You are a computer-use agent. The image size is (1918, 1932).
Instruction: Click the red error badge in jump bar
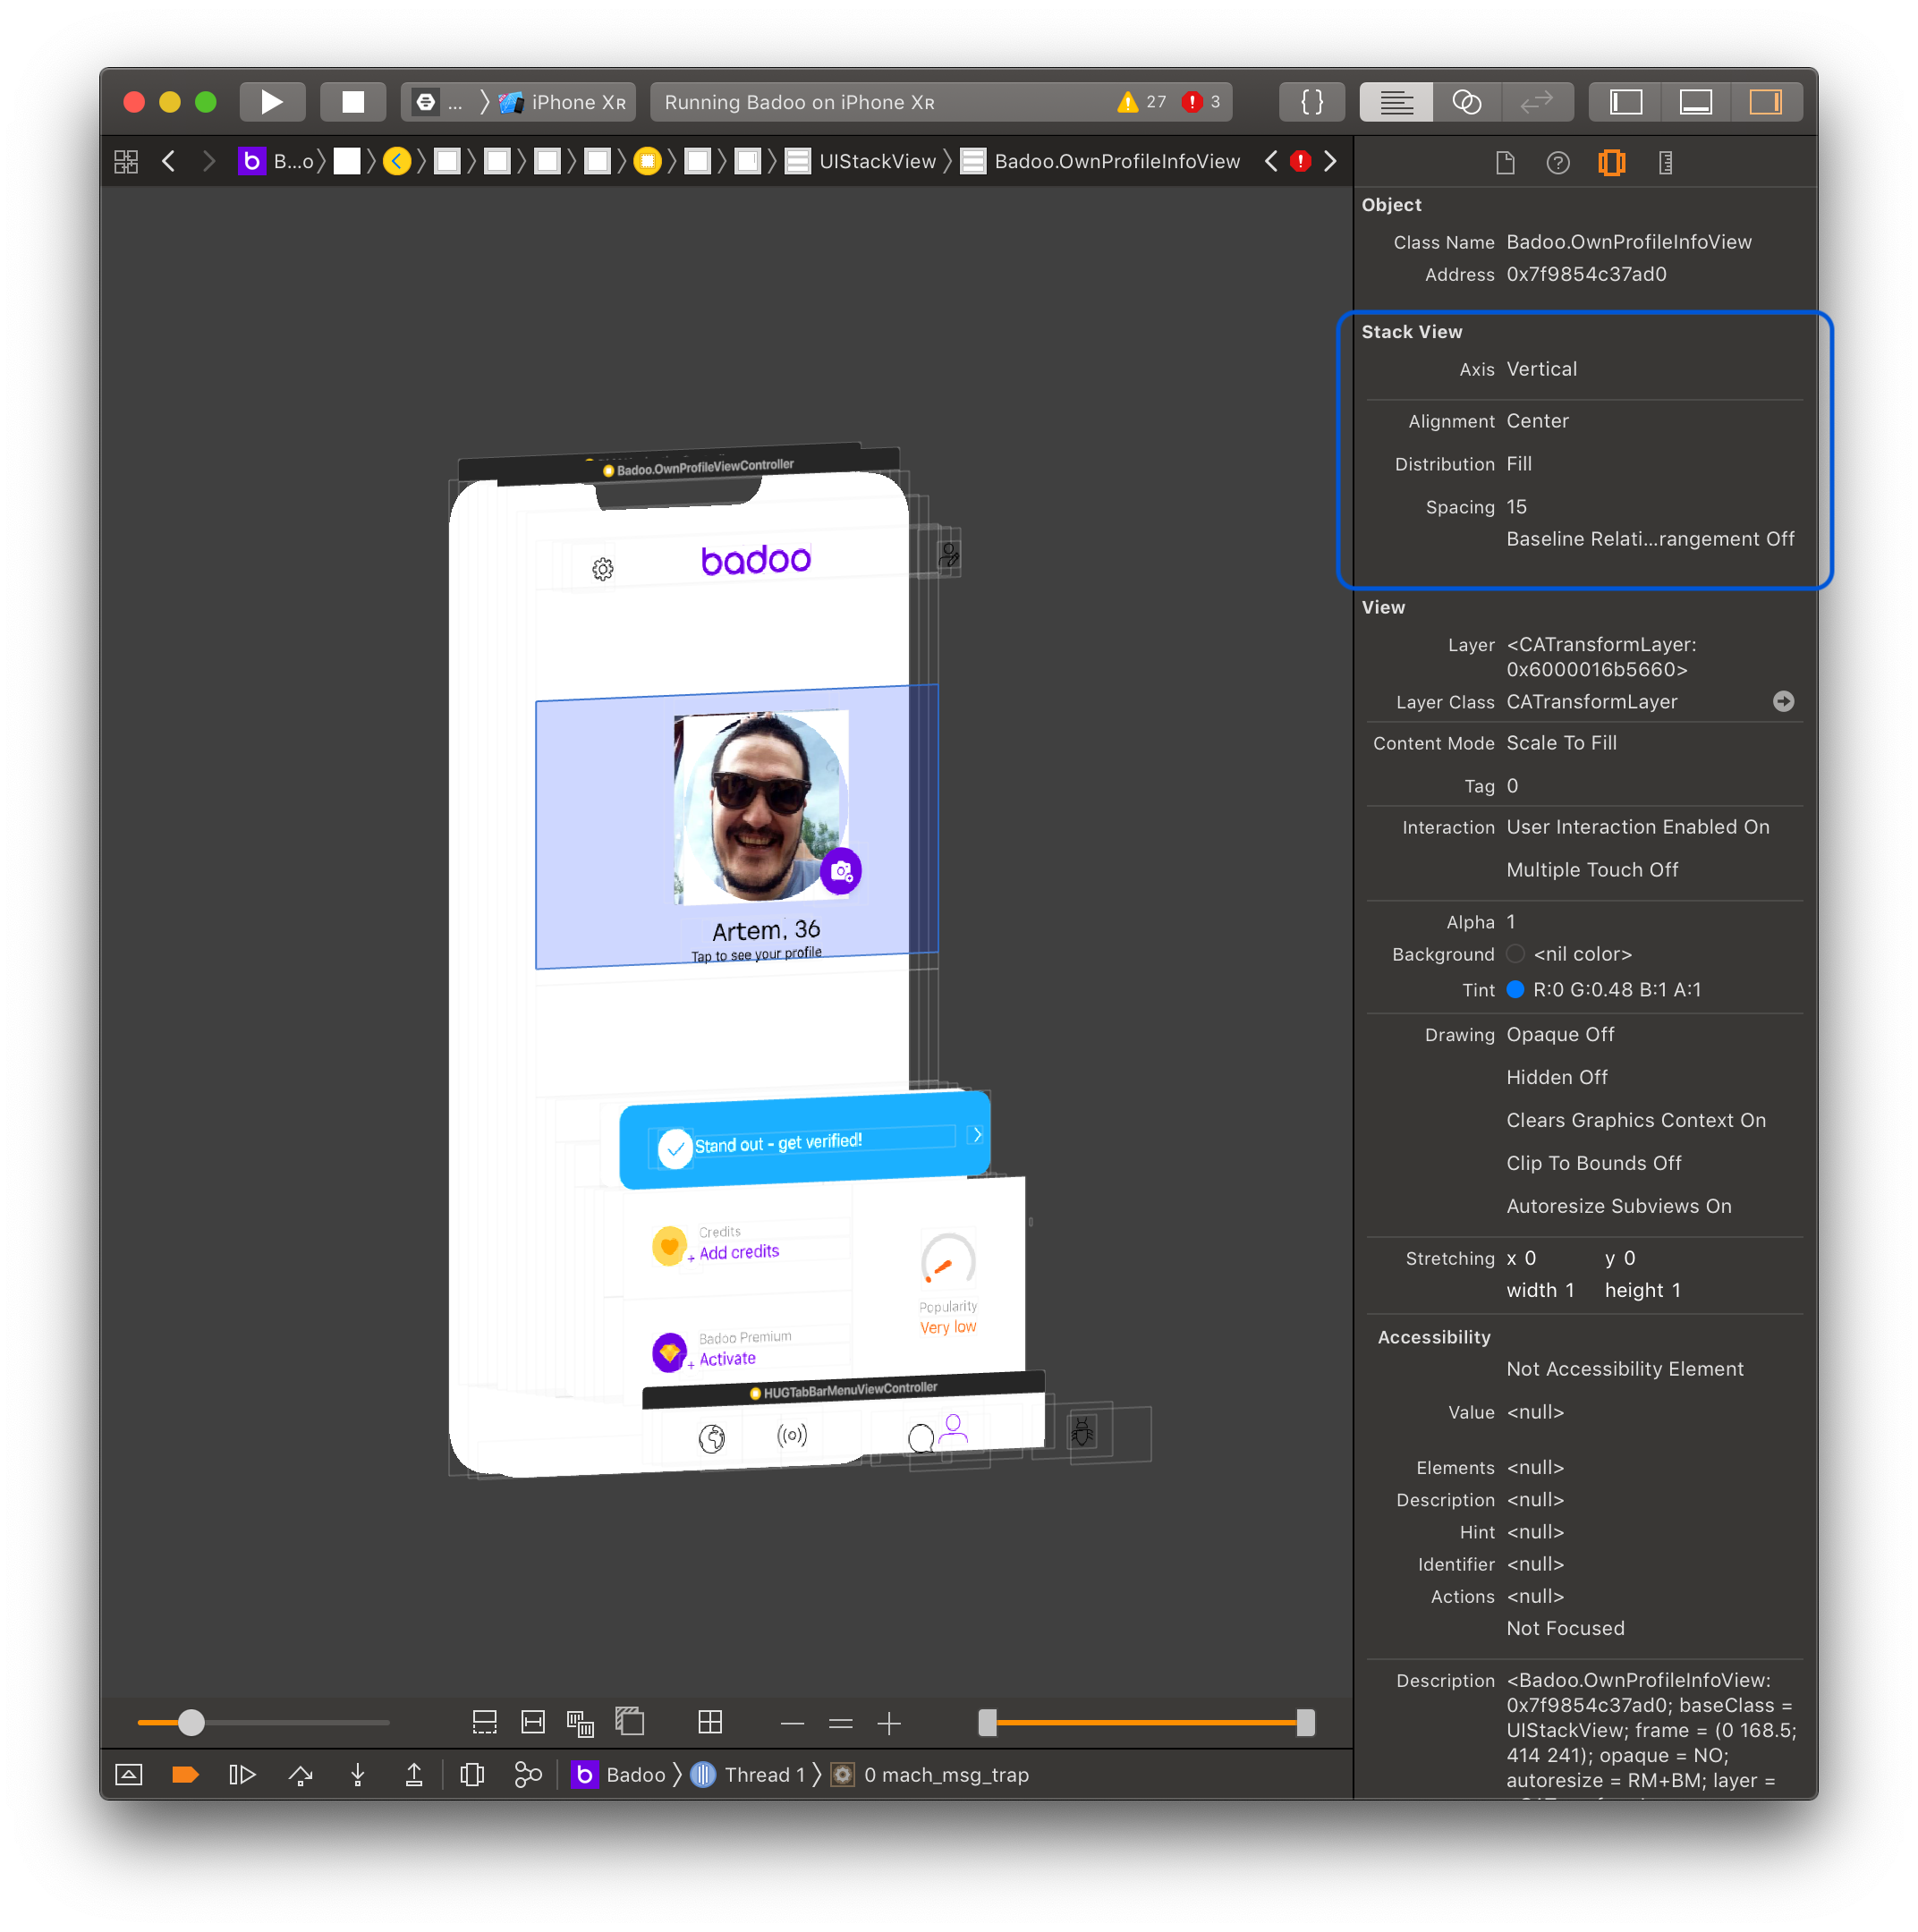pos(1300,161)
